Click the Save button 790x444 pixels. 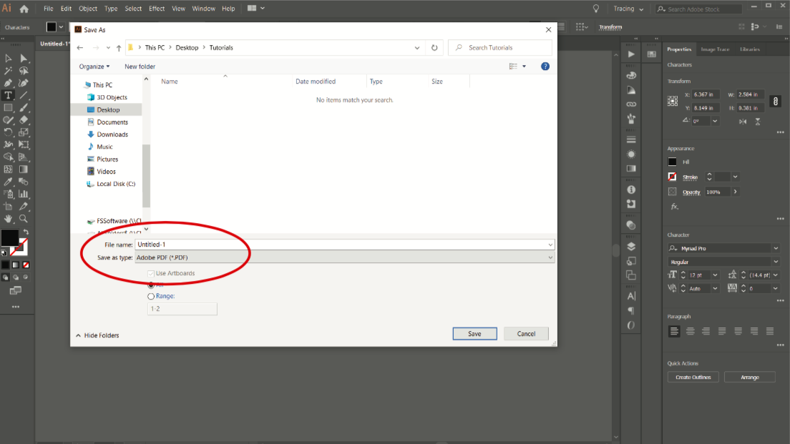(x=474, y=334)
